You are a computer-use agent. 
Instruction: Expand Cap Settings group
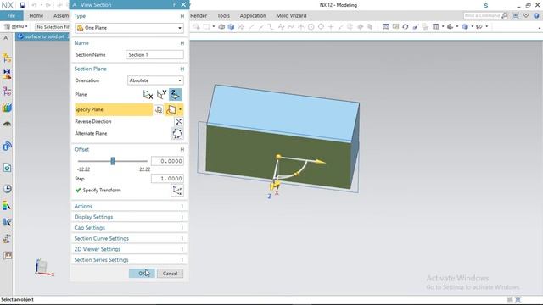(129, 228)
